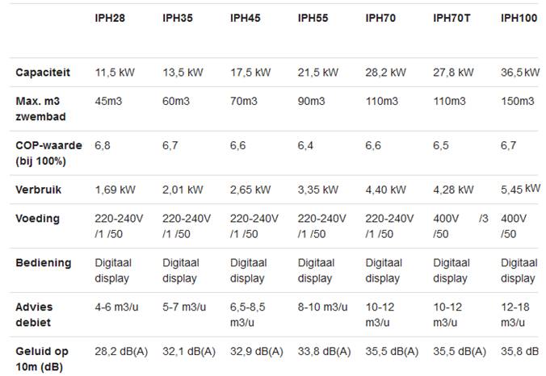Image resolution: width=546 pixels, height=376 pixels.
Task: Select the 150m3 pool volume cell
Action: [517, 101]
